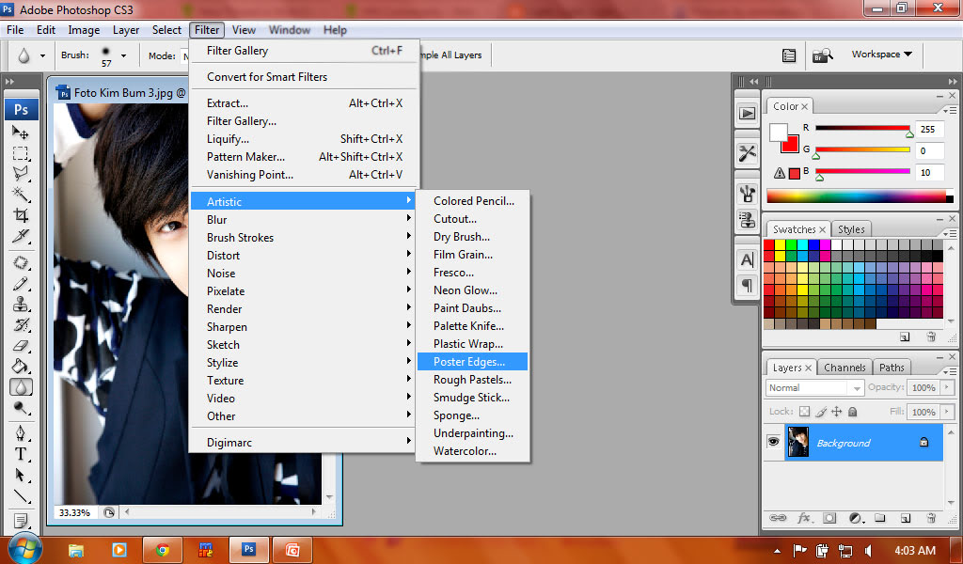
Task: Click the foreground color square in Color panel
Action: pyautogui.click(x=778, y=132)
